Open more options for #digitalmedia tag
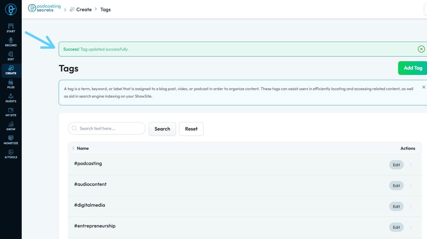The height and width of the screenshot is (239, 427). click(411, 207)
